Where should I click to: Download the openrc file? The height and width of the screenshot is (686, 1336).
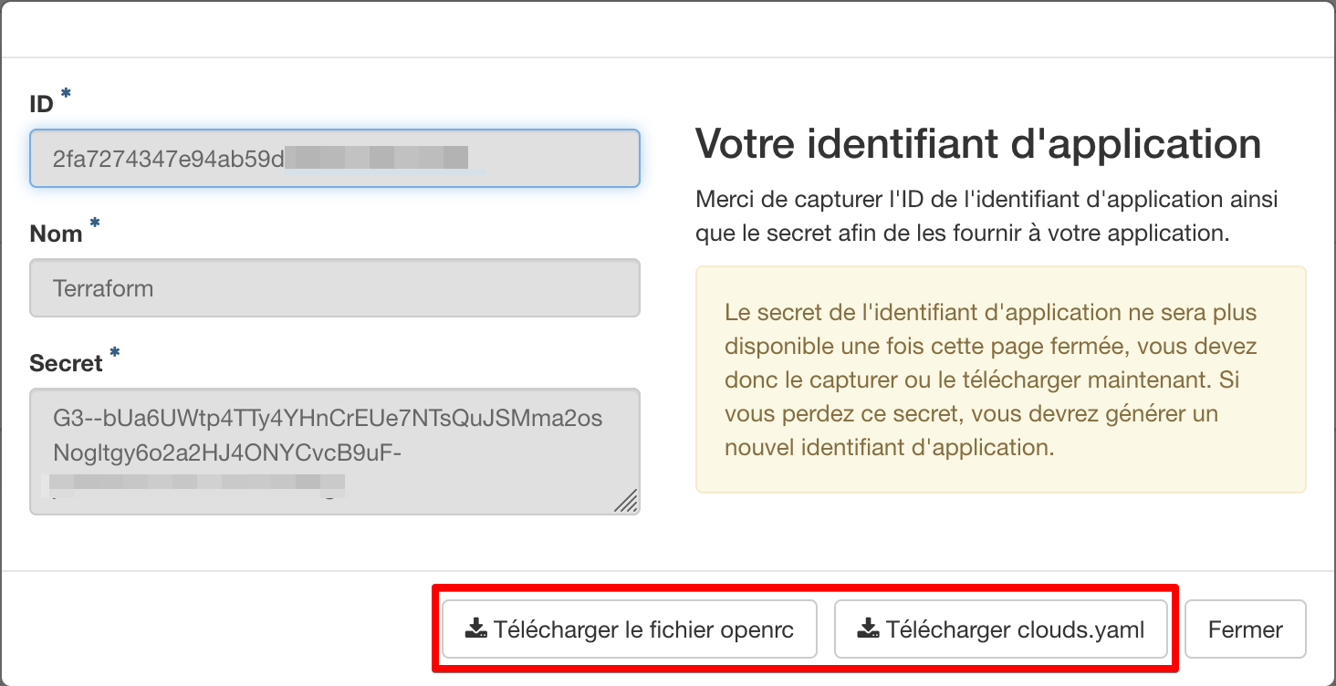click(x=630, y=629)
